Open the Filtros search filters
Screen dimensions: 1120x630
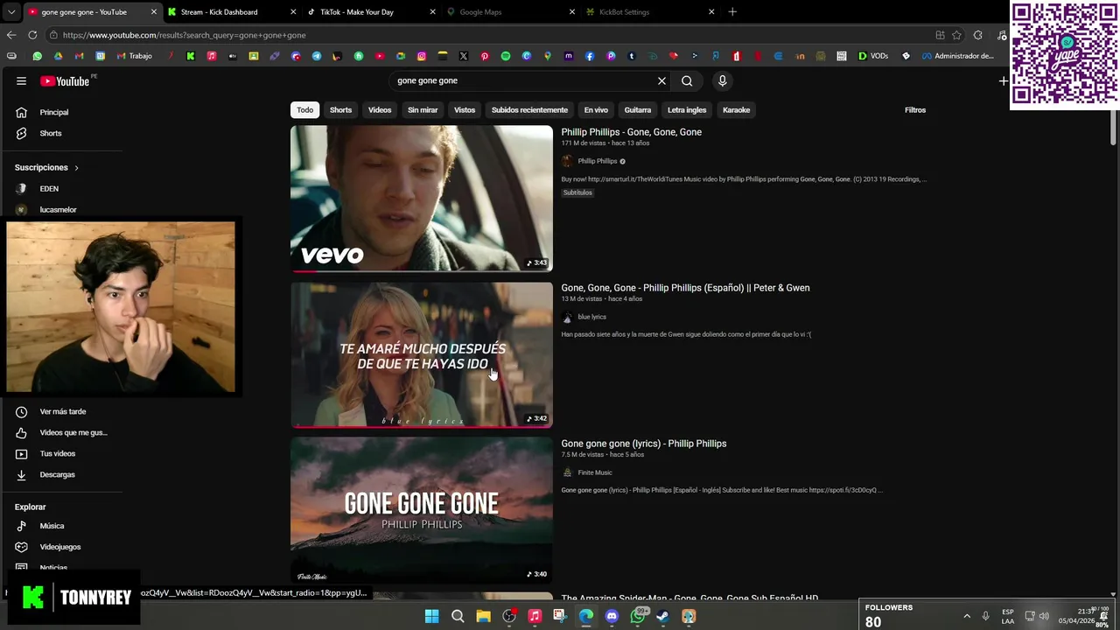pyautogui.click(x=915, y=110)
